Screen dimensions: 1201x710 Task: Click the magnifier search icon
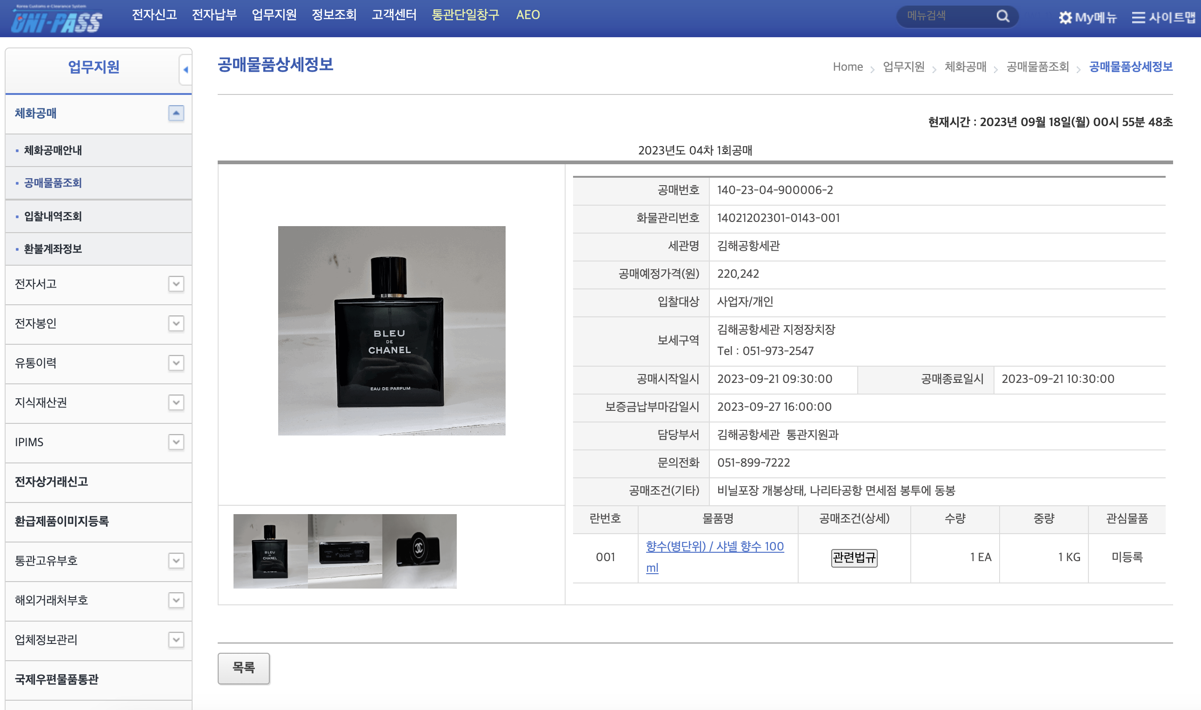pos(1002,16)
